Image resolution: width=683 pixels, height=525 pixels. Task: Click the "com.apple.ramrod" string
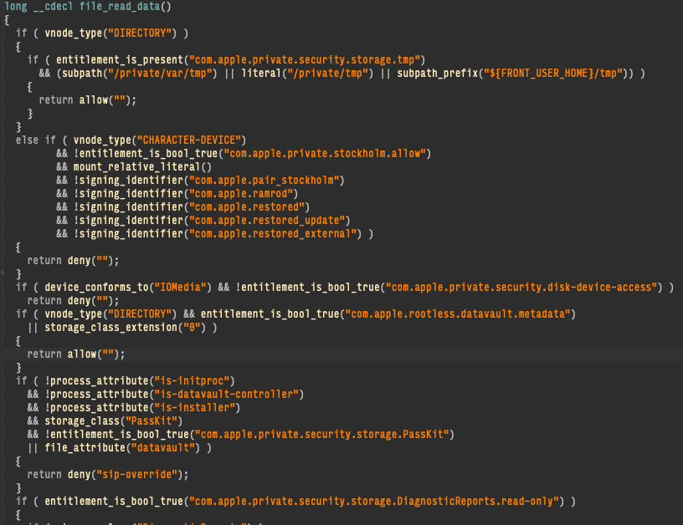(241, 194)
